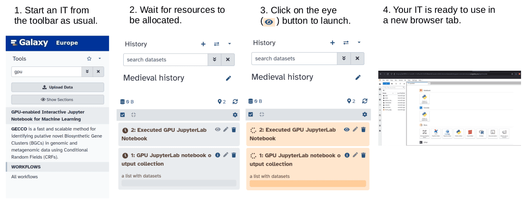Click the Show Sections button

pos(58,99)
